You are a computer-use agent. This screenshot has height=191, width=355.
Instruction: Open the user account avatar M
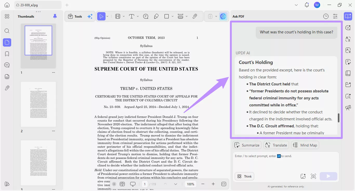(x=317, y=5)
